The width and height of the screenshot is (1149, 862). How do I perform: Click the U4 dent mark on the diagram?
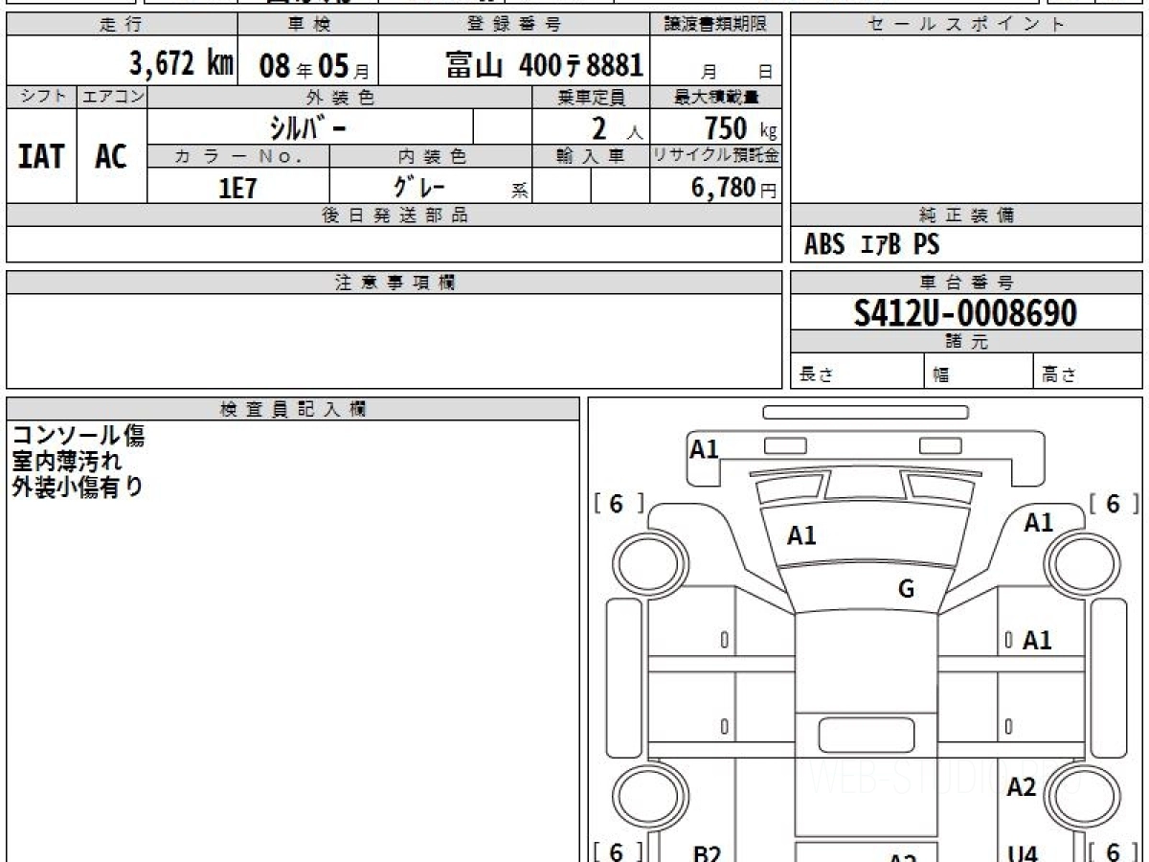pos(1023,853)
